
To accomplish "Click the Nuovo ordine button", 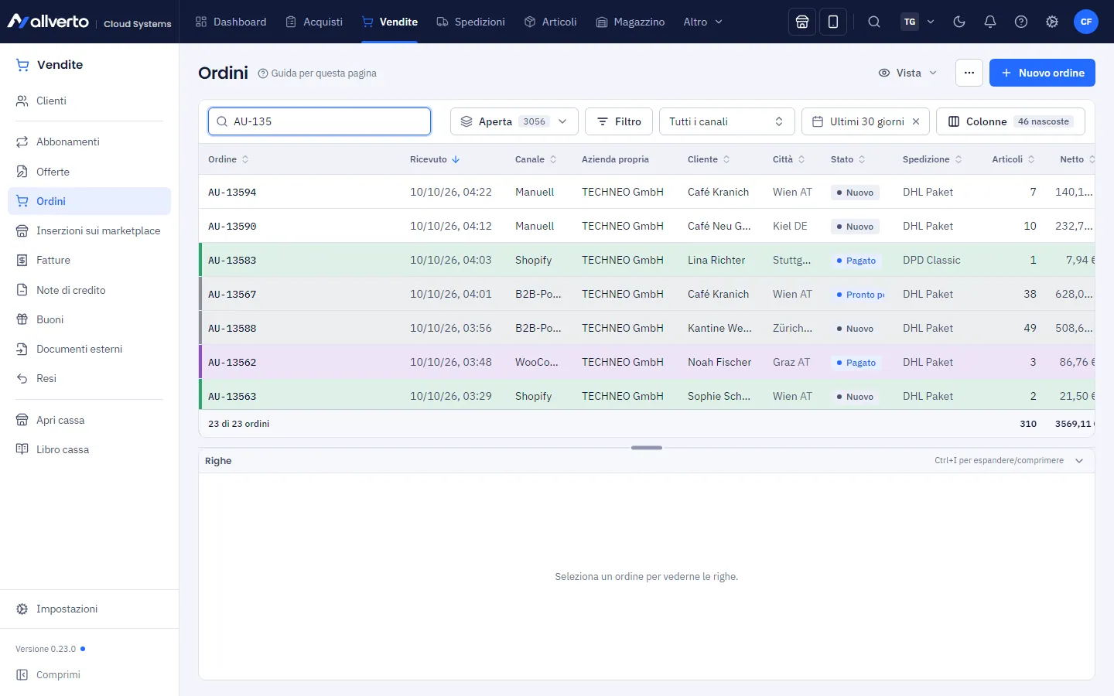I will tap(1042, 73).
